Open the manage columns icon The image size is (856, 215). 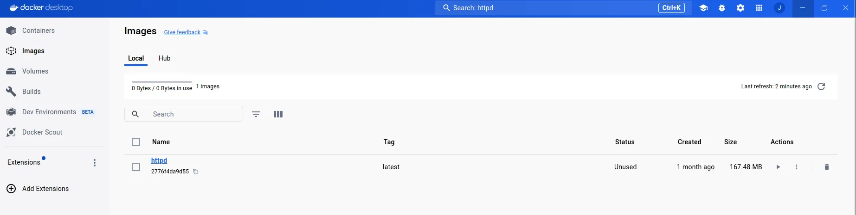[x=278, y=114]
